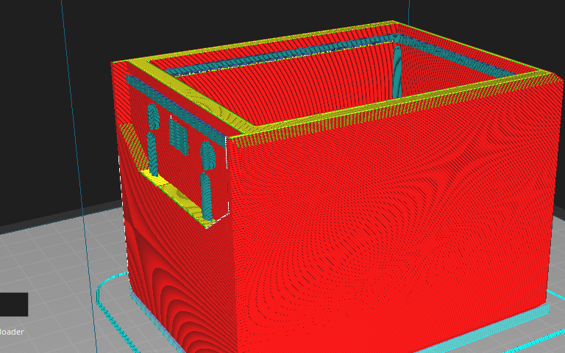Image resolution: width=565 pixels, height=353 pixels.
Task: Select the lower-left tall teal slot in the cutout
Action: click(152, 151)
